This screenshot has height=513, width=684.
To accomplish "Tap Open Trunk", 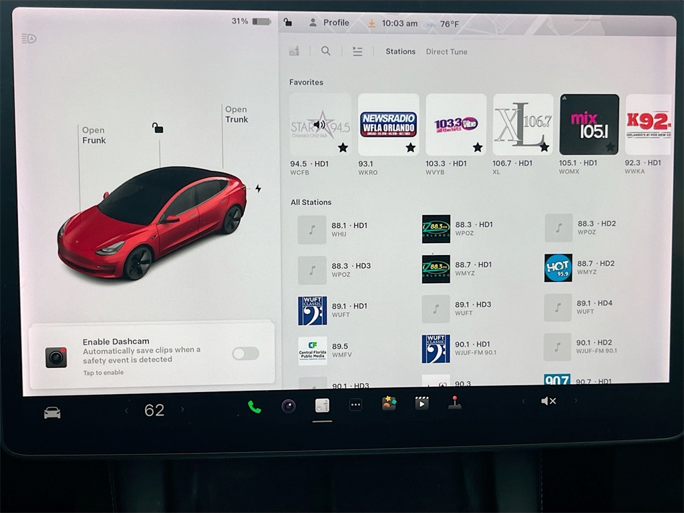I will point(236,114).
